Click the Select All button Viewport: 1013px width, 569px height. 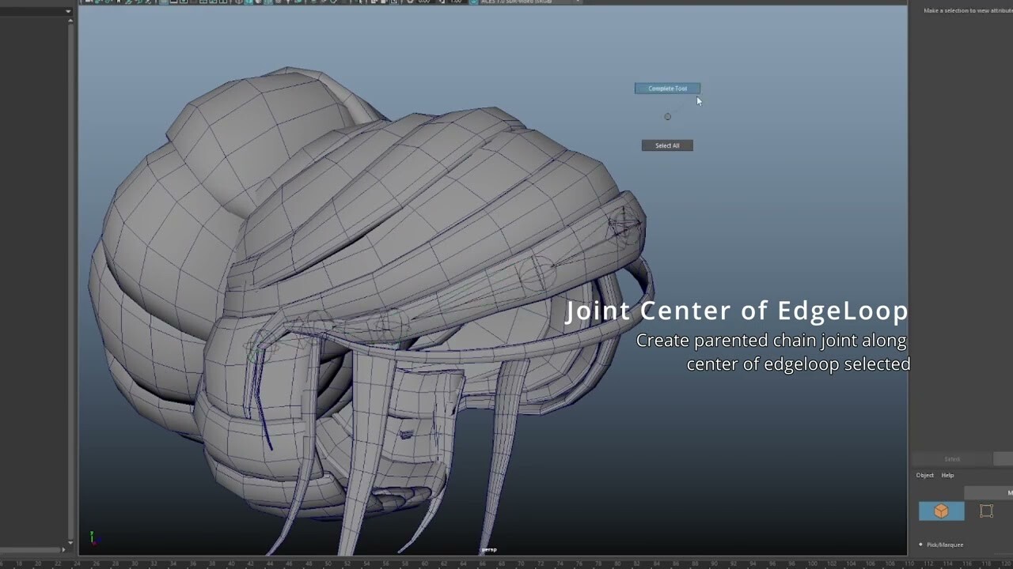point(667,145)
